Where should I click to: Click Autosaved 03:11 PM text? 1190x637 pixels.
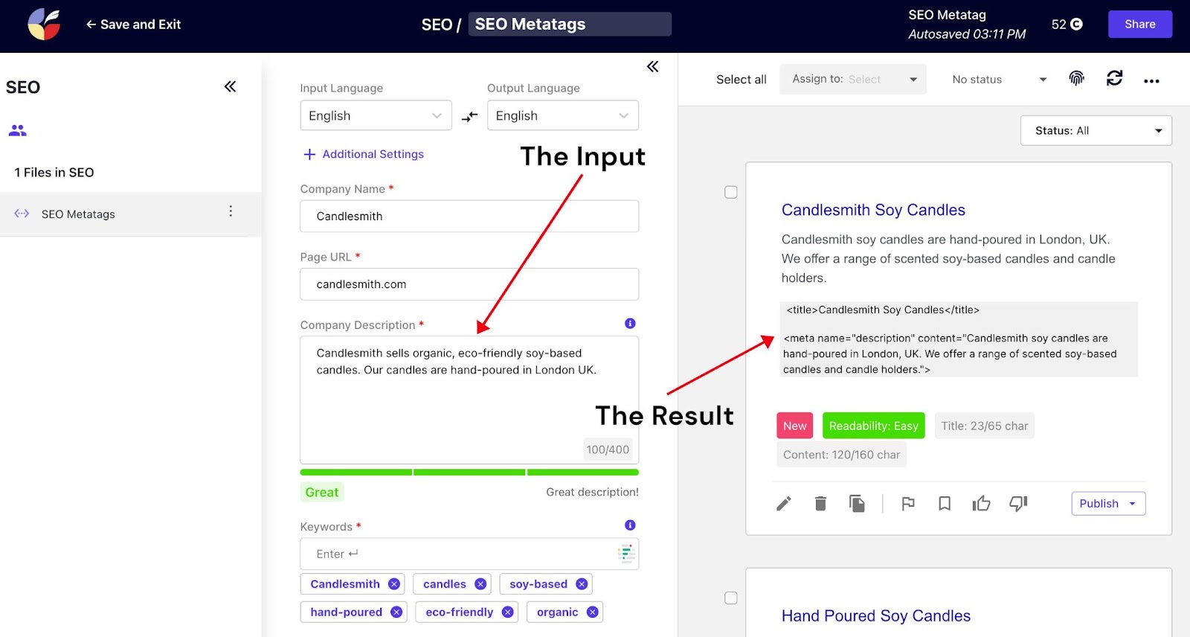click(967, 34)
